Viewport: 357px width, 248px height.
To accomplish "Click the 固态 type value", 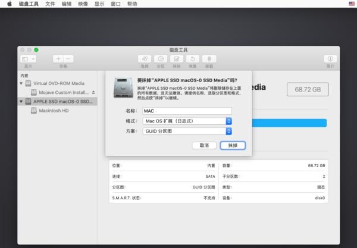I will [x=321, y=187].
